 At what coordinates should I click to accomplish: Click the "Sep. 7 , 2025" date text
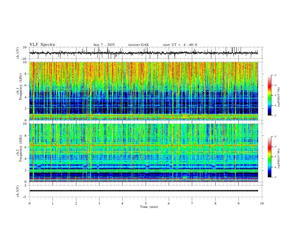click(104, 45)
